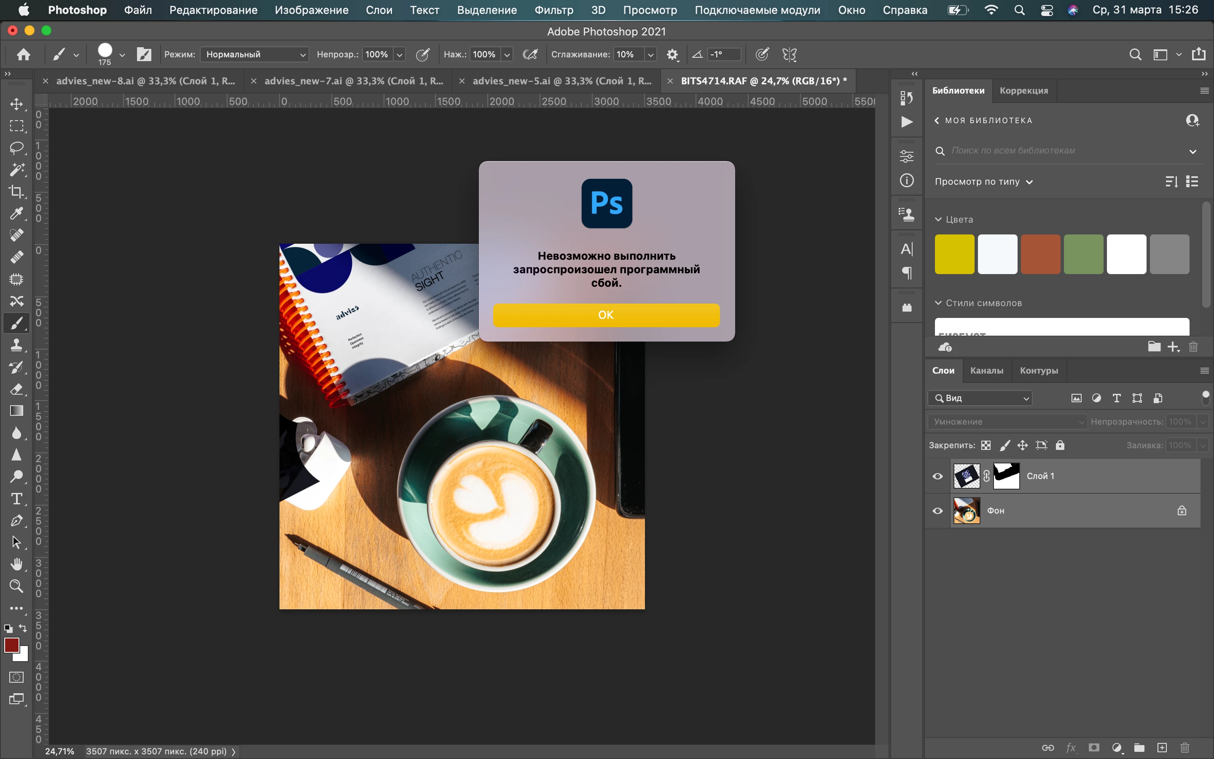Open the Фильтр menu
The width and height of the screenshot is (1214, 759).
553,10
